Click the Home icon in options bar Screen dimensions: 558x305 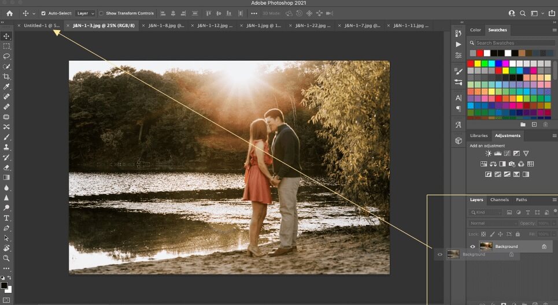pyautogui.click(x=9, y=13)
